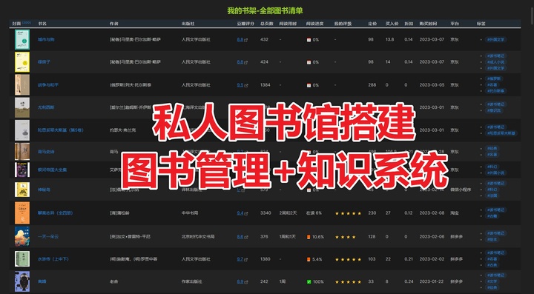Viewport: 534px width, 294px height.
Task: Click the 我的评级 column header
Action: [x=343, y=24]
